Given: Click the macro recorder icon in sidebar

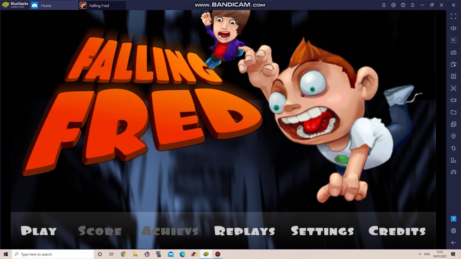Looking at the screenshot, I should [x=453, y=64].
